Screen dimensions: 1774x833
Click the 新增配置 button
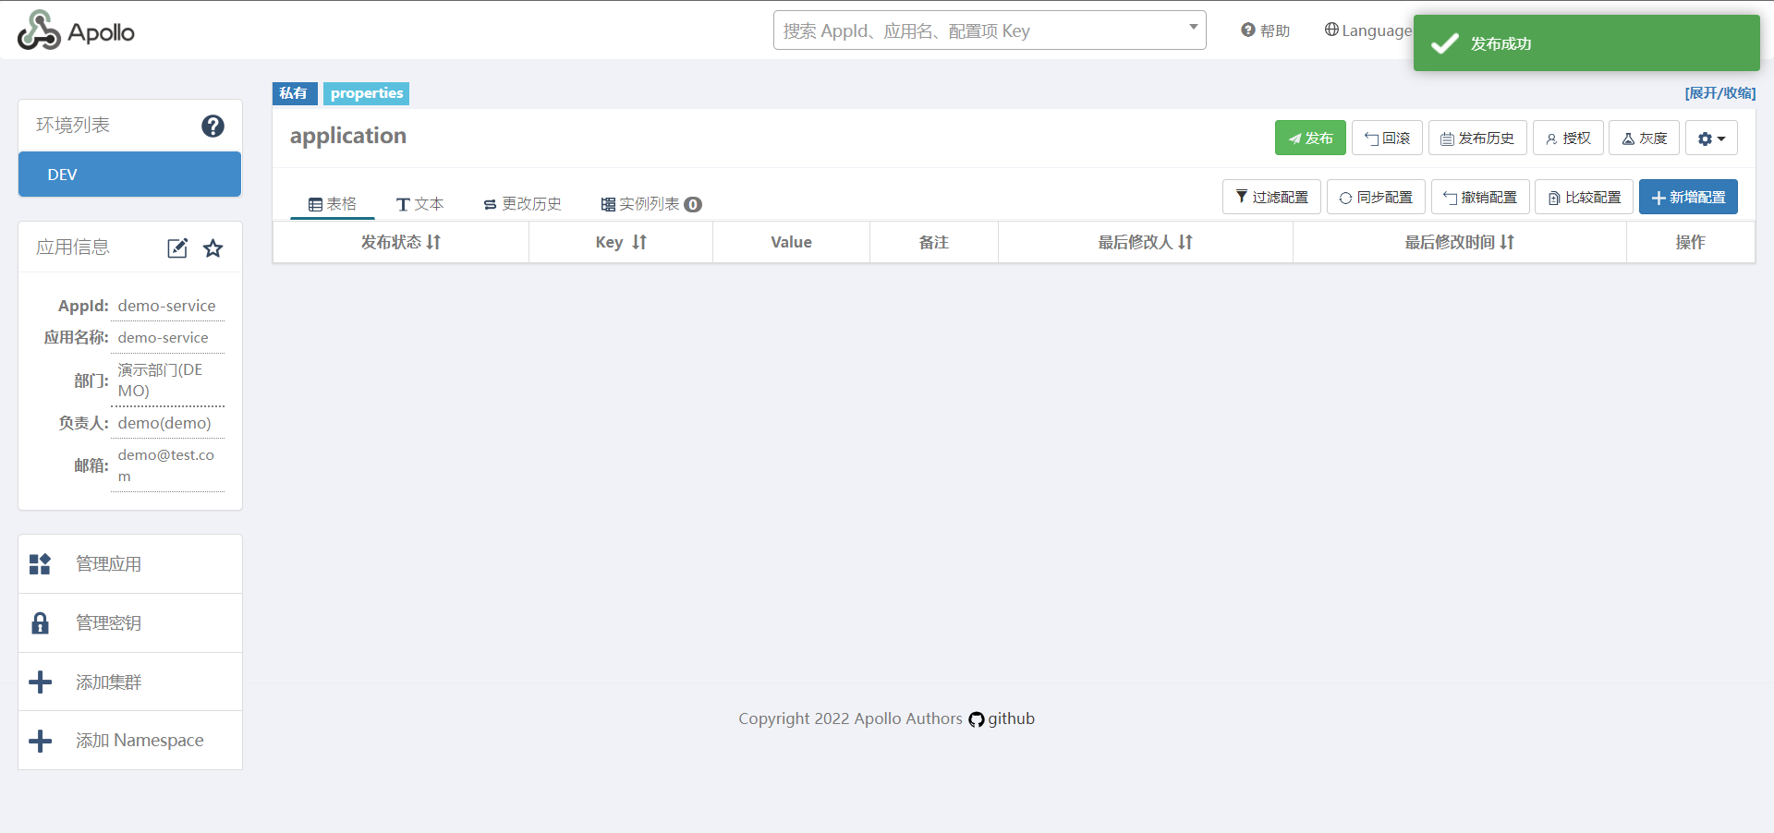coord(1688,198)
